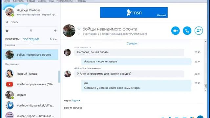This screenshot has height=118, width=210.
Task: Start an audio call with the group
Action: (x=187, y=30)
